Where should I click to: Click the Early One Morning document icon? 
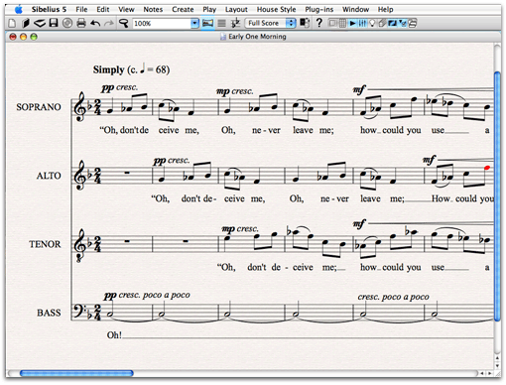pyautogui.click(x=223, y=37)
